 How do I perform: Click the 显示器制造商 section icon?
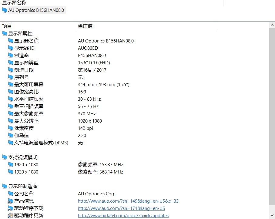4,186
